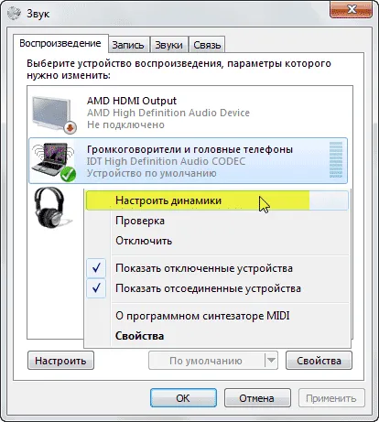Click 'IDT High Definition Audio CODEC' text
The height and width of the screenshot is (422, 379).
166,161
